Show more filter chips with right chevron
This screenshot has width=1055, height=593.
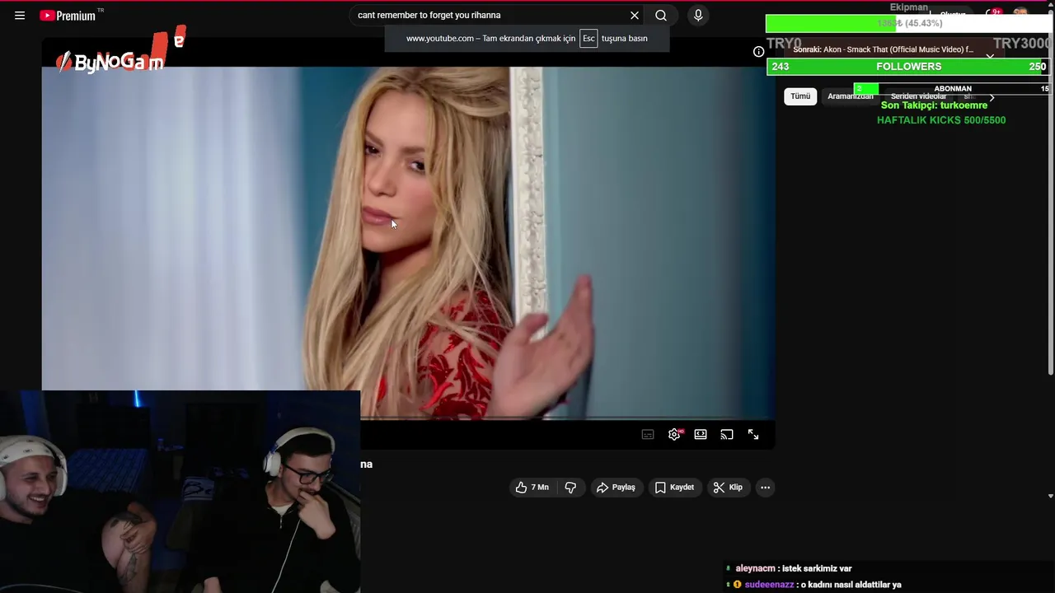(x=992, y=97)
